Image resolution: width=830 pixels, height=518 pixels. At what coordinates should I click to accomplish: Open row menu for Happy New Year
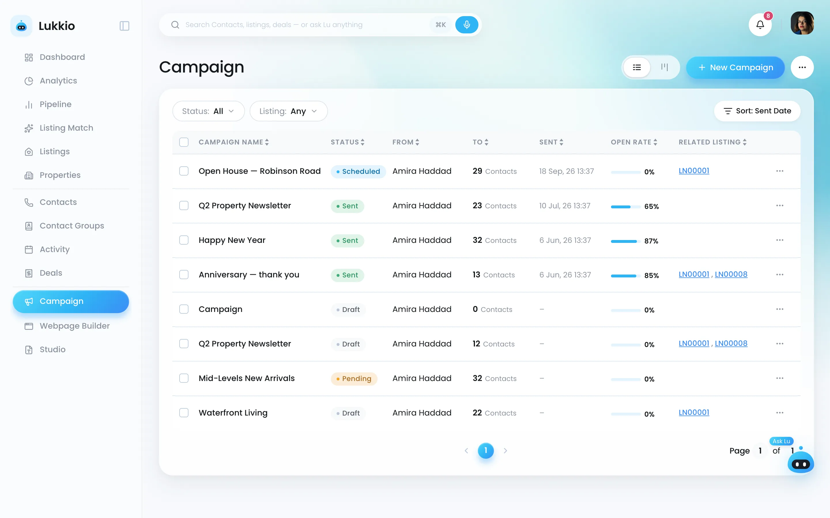tap(780, 240)
